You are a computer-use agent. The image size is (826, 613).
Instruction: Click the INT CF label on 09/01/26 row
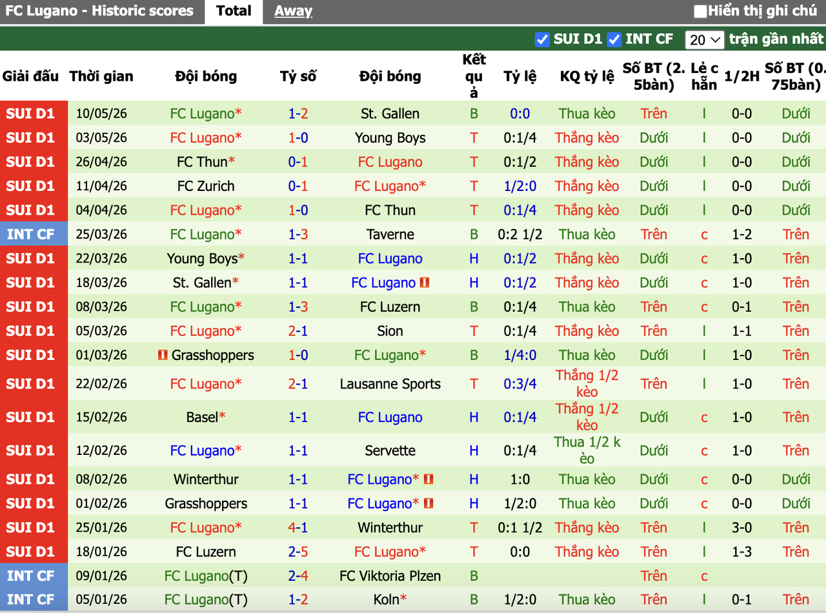(30, 576)
